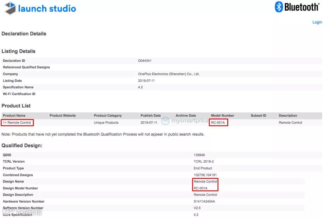Click the Hardware Version Number label
Screen dimensions: 323x218
tap(24, 201)
